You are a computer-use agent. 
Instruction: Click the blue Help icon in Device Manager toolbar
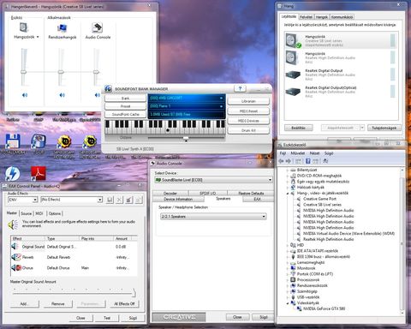(x=307, y=161)
